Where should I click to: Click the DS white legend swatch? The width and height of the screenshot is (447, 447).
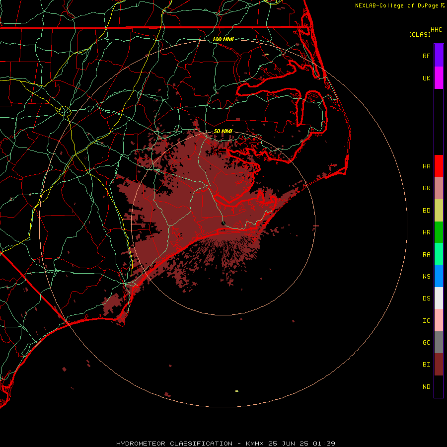click(x=439, y=298)
